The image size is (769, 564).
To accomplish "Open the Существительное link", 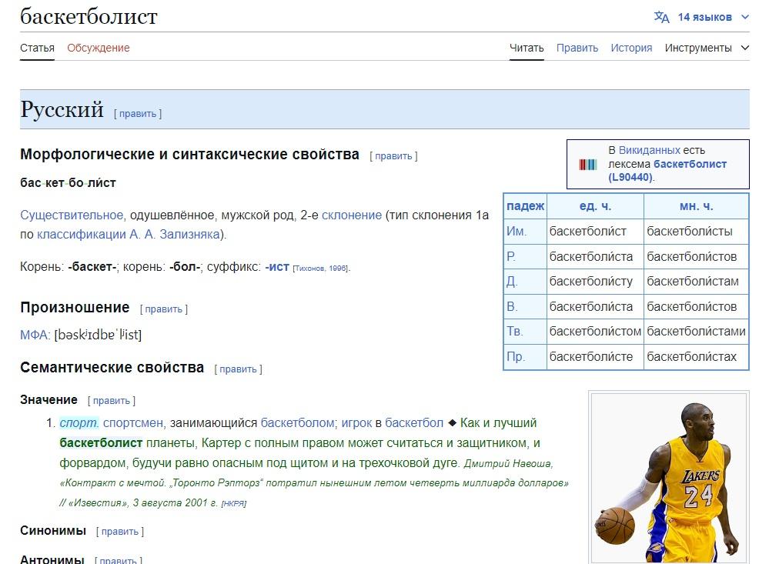I will [72, 215].
